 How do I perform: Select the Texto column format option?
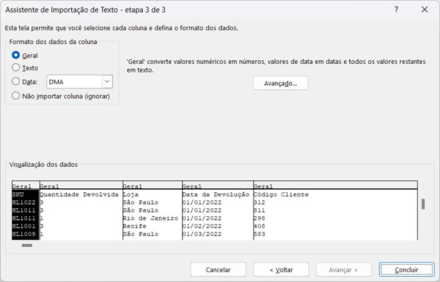(x=17, y=68)
